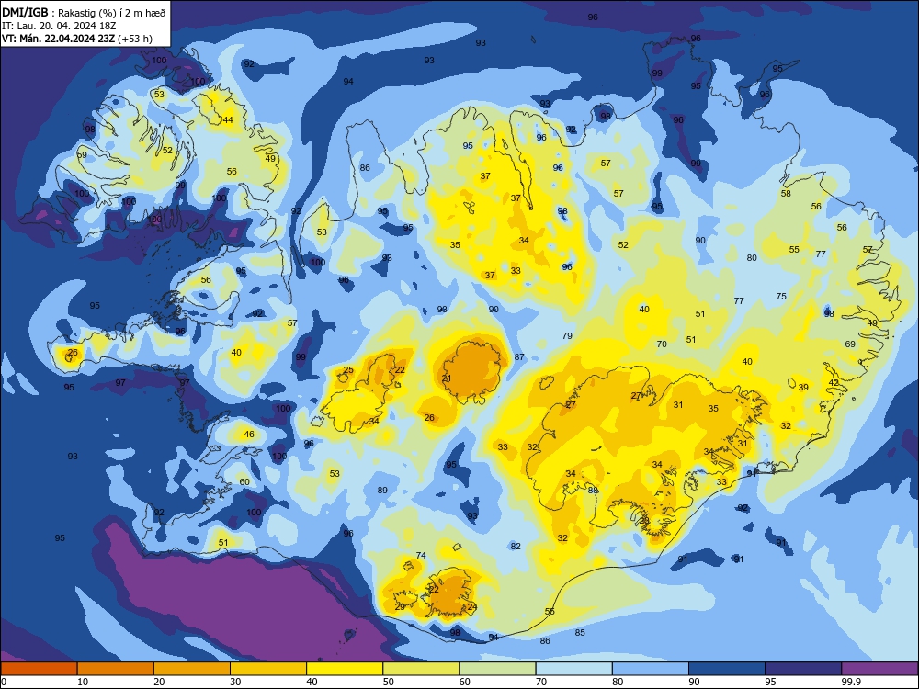Click the humidity value 74 on the map
The height and width of the screenshot is (689, 919).
tap(421, 556)
